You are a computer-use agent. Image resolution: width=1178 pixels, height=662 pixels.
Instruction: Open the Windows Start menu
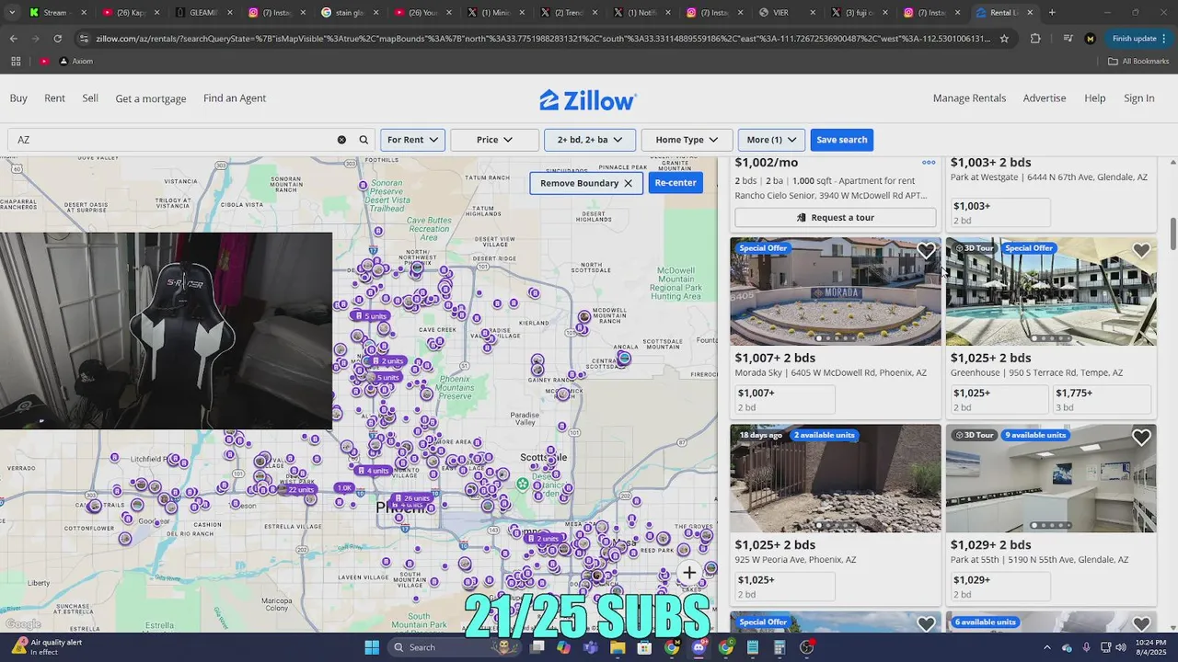click(x=372, y=647)
